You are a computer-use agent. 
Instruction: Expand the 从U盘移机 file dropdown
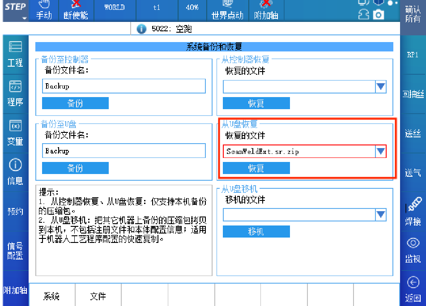tap(381, 215)
